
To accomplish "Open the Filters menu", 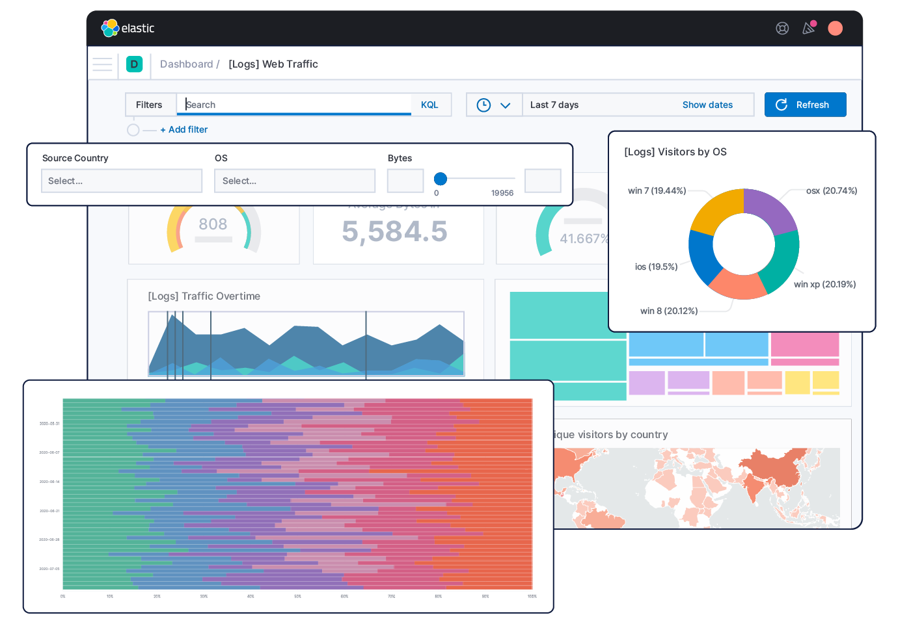I will [x=149, y=105].
